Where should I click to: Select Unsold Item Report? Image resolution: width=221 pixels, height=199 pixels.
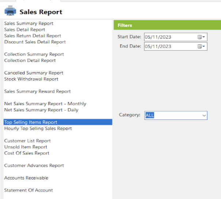pyautogui.click(x=26, y=147)
